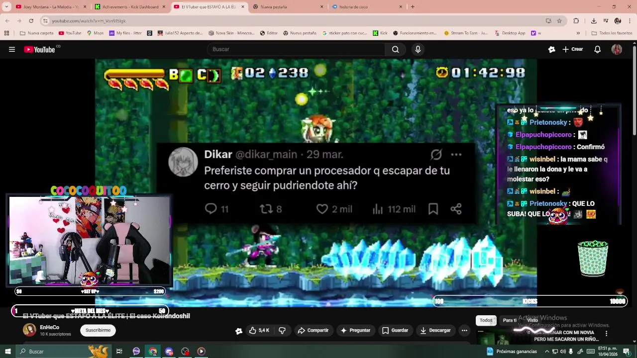The width and height of the screenshot is (637, 358).
Task: Open the Editor bookmark
Action: [x=269, y=33]
